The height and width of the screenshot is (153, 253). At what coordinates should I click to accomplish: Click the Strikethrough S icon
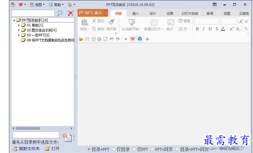pyautogui.click(x=217, y=29)
